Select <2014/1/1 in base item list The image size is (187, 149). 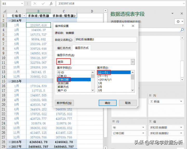114,79
